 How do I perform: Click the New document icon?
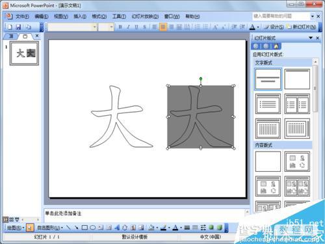coord(10,27)
